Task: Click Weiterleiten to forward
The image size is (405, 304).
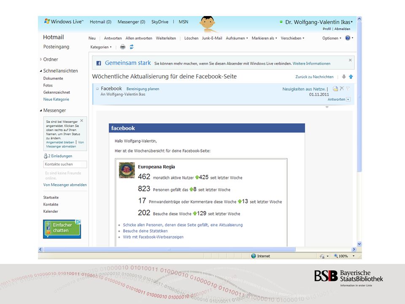Action: (166, 38)
